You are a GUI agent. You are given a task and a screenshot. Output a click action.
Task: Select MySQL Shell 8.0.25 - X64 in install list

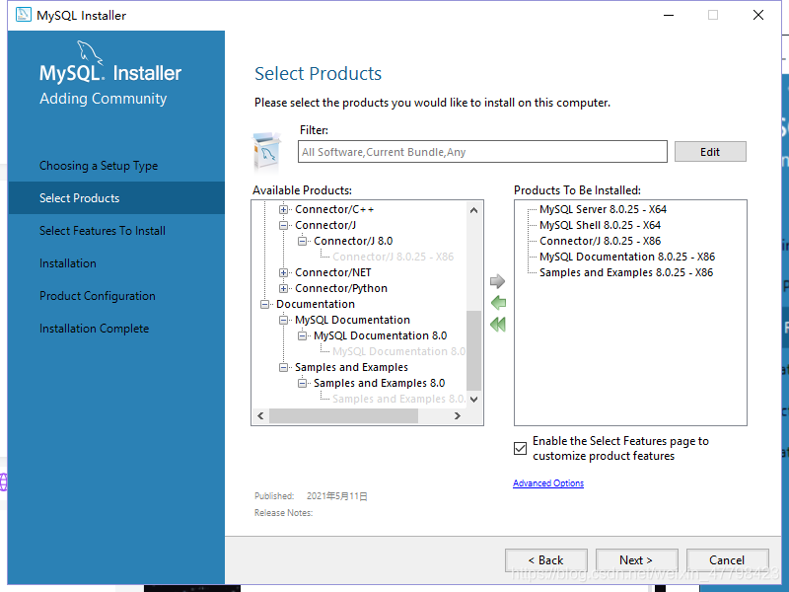pos(600,225)
